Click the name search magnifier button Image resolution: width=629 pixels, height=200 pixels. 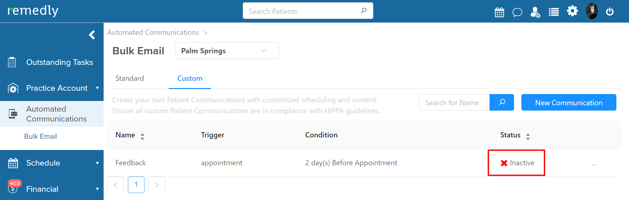tap(502, 102)
